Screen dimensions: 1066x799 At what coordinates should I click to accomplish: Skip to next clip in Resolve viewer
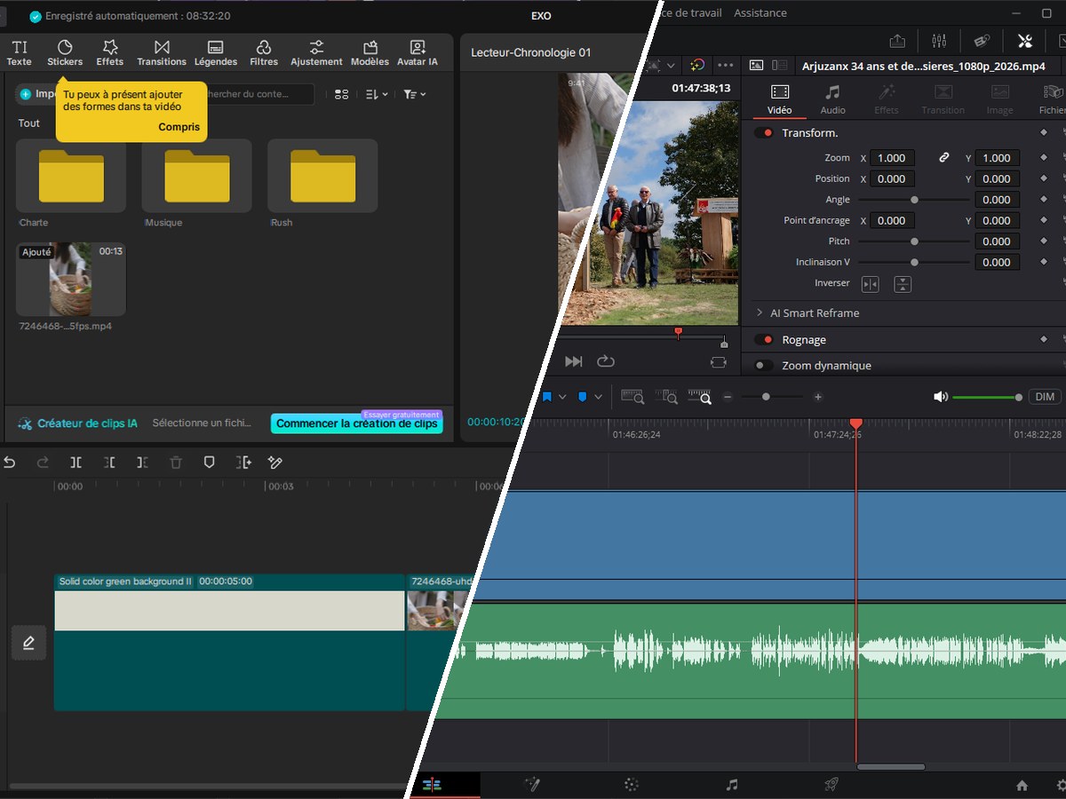(x=574, y=361)
